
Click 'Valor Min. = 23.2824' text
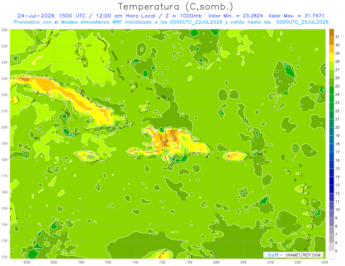click(236, 16)
